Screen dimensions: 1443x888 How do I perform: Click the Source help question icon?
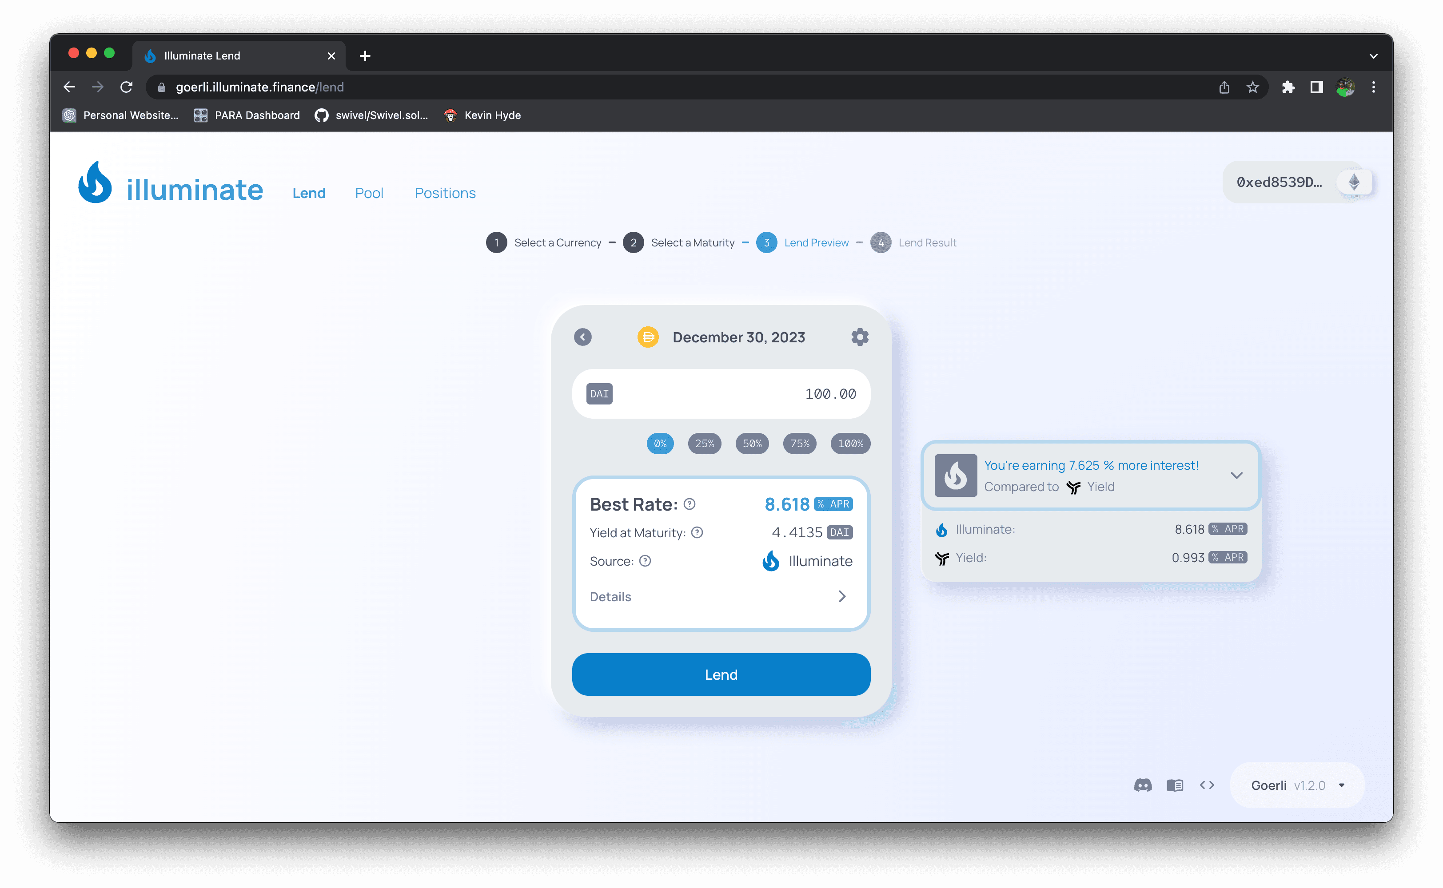click(x=645, y=561)
